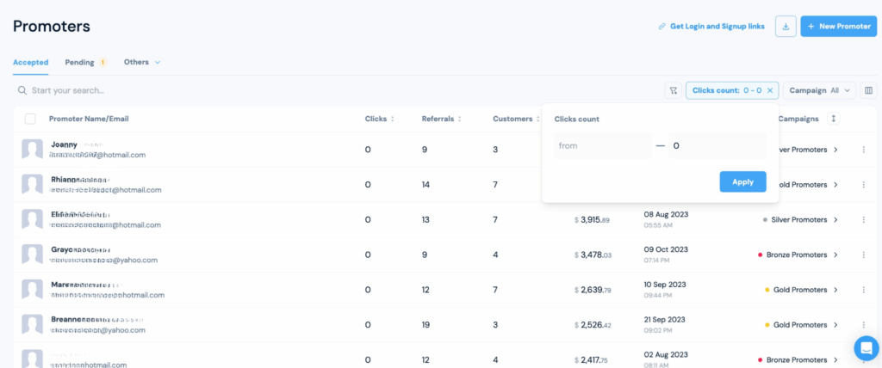Click referrals value 19 in Breanne row

(425, 325)
